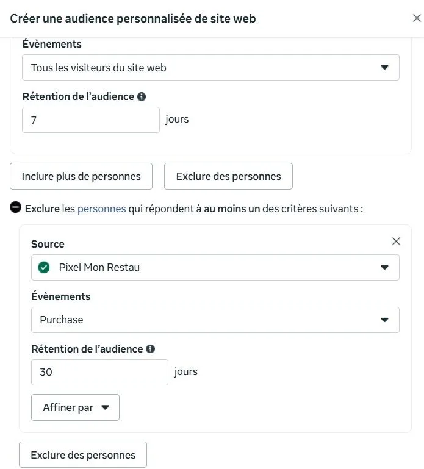
Task: Remove the exclusion block with its X icon
Action: click(396, 242)
